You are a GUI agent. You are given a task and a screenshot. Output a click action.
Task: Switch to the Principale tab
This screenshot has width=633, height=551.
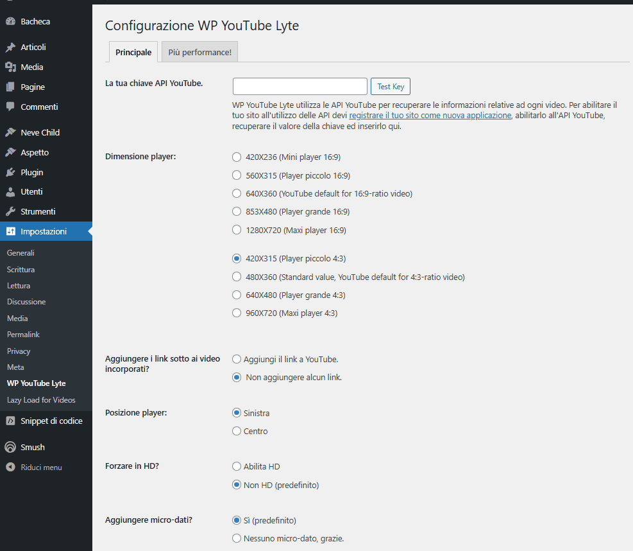(x=133, y=52)
